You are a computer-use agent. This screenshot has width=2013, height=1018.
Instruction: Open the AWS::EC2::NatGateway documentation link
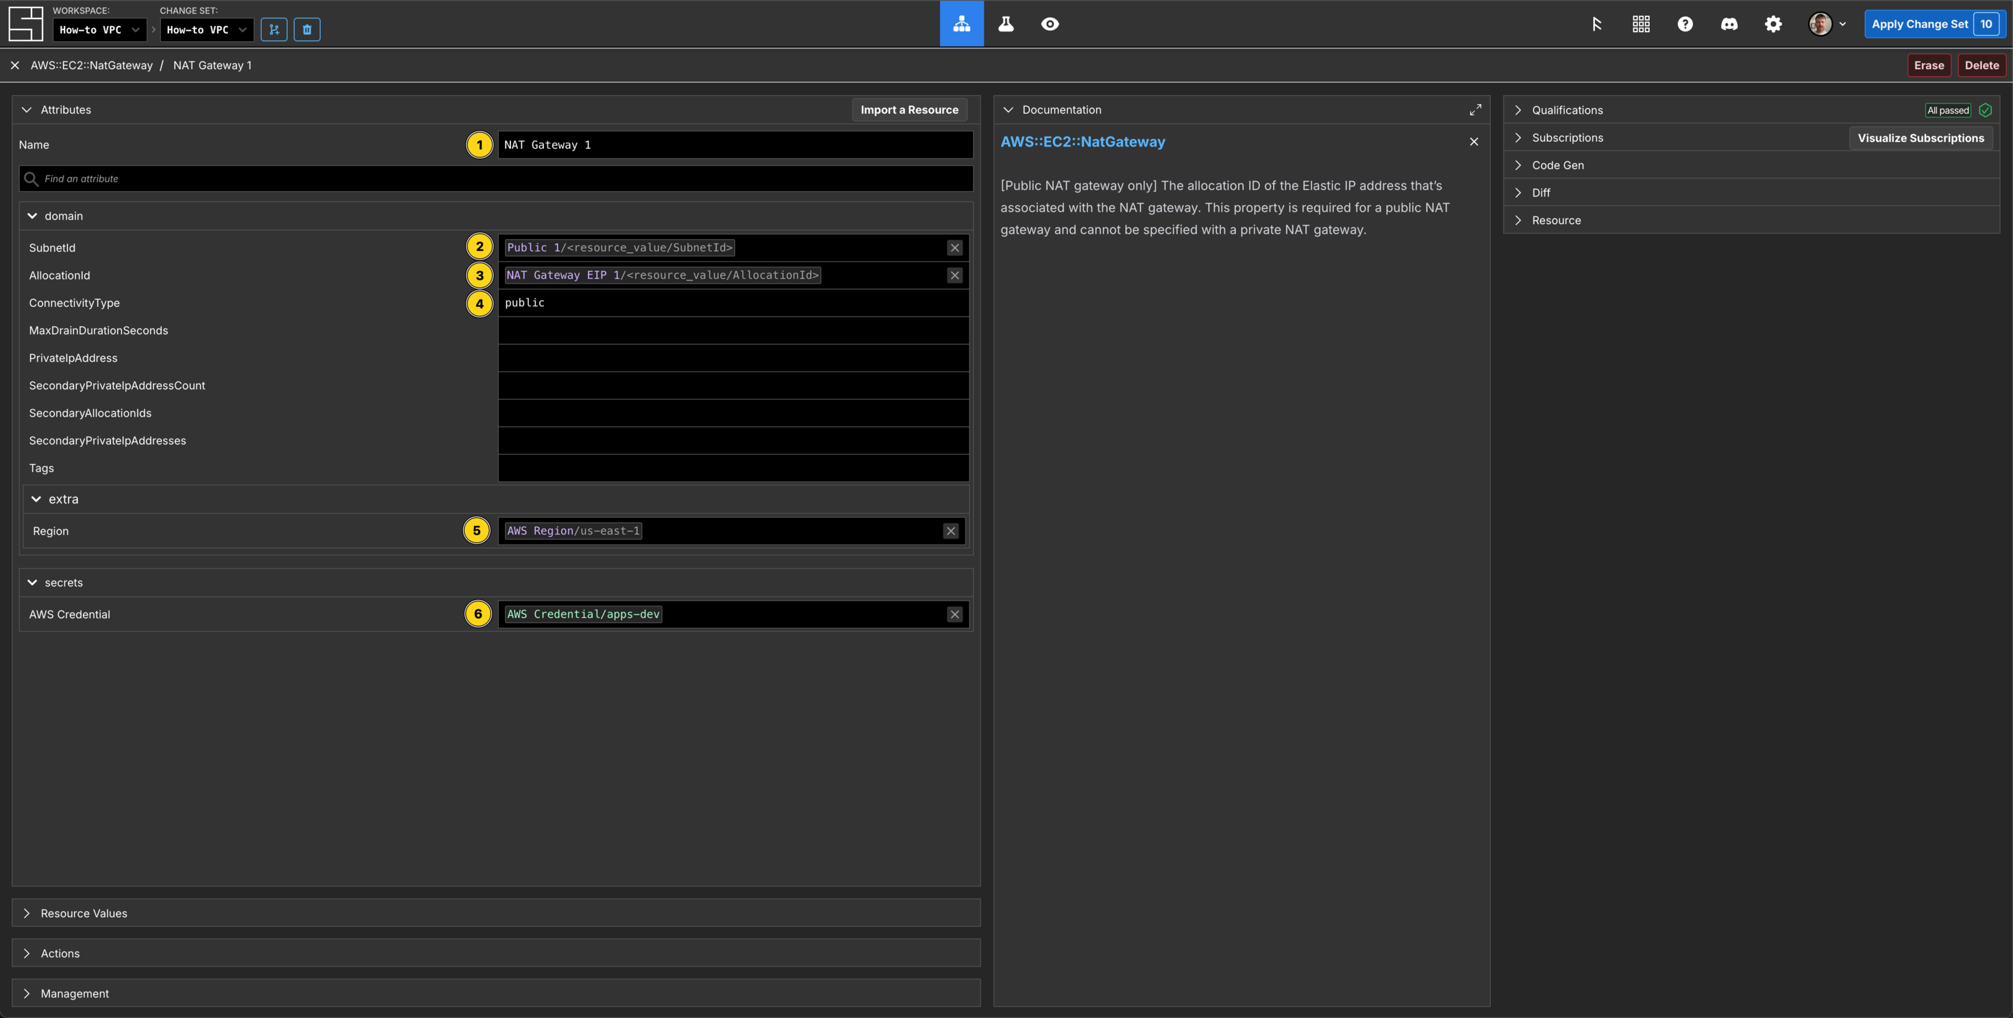(x=1083, y=141)
